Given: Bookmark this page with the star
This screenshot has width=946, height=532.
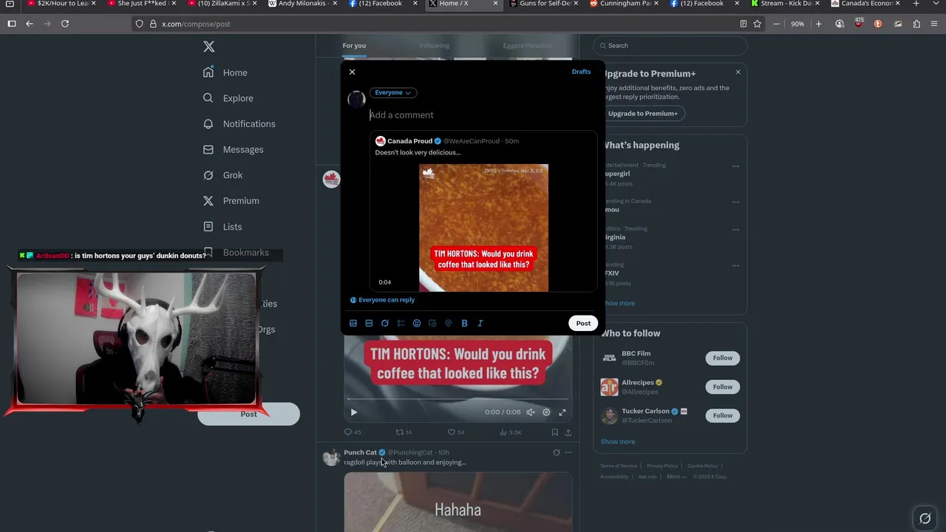Looking at the screenshot, I should 758,24.
